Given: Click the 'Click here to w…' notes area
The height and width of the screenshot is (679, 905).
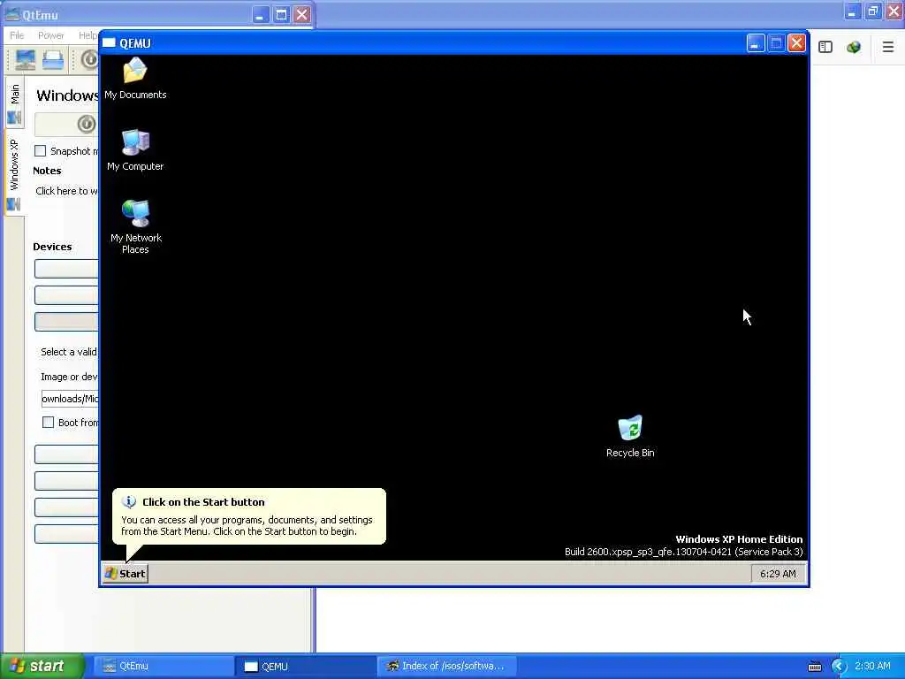Looking at the screenshot, I should (66, 191).
